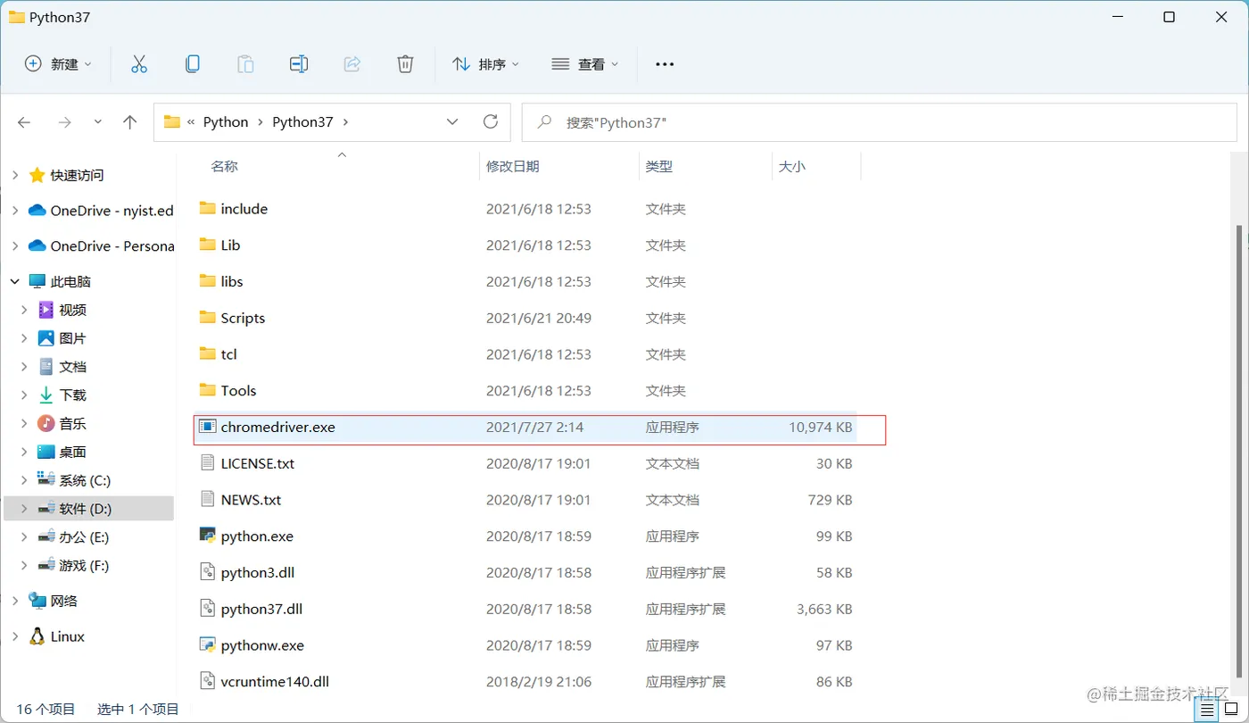Select 桌面 in navigation pane

pyautogui.click(x=72, y=452)
